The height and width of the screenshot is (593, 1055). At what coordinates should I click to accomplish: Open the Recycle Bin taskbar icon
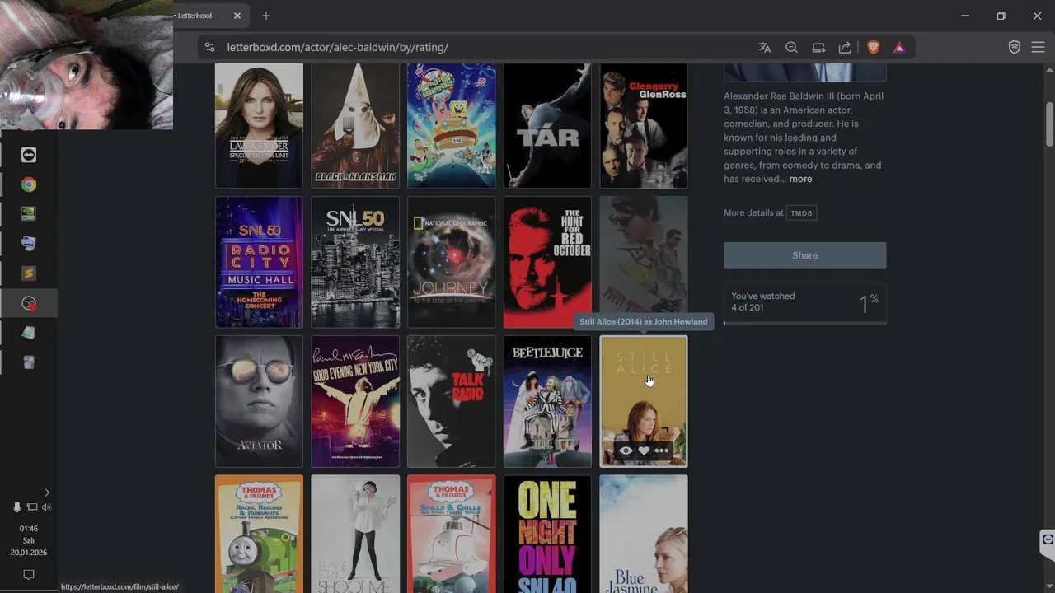click(x=29, y=362)
